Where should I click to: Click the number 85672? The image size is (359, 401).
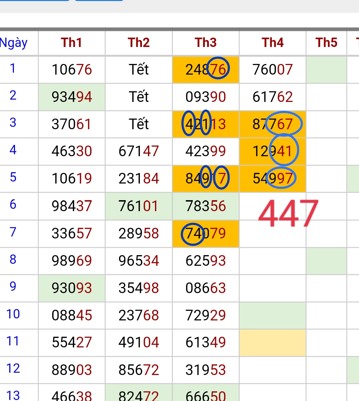139,370
